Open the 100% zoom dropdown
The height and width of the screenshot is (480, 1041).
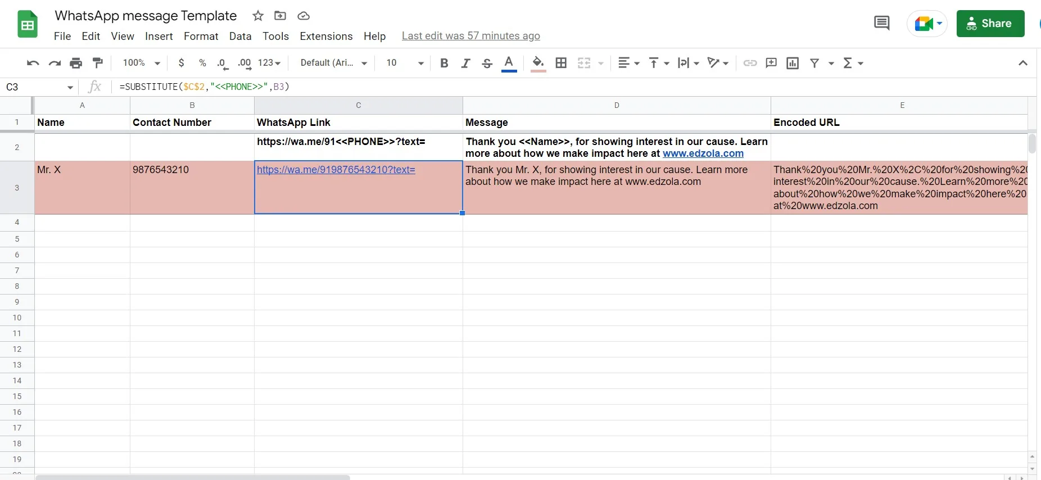pos(142,63)
